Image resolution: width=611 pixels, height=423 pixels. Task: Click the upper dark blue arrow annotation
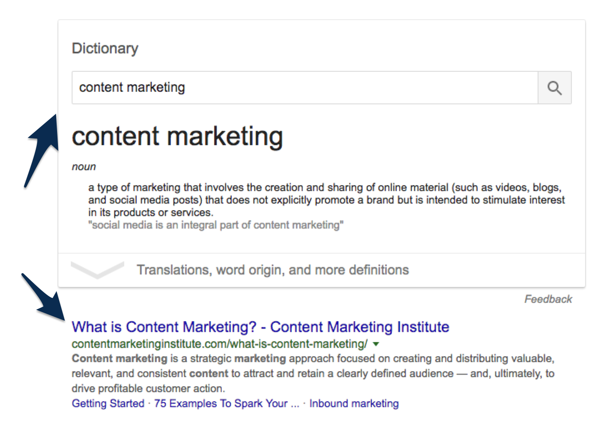[42, 151]
